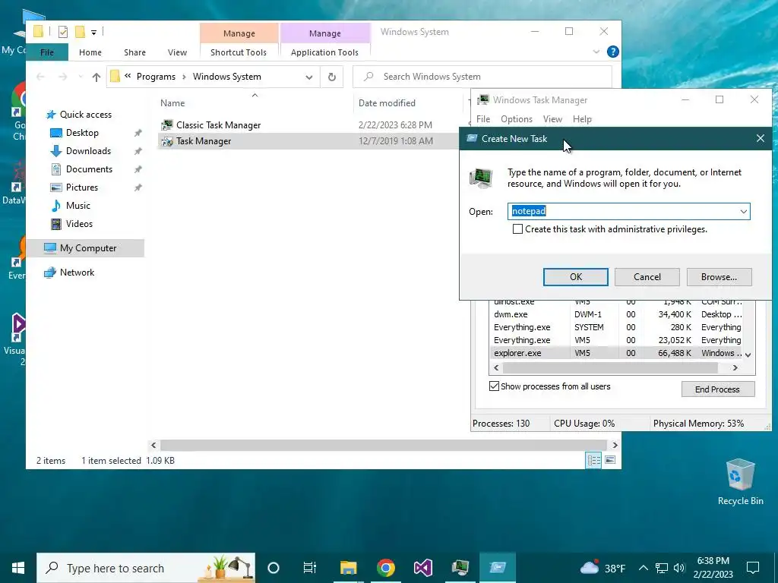
Task: Open Task Manager Options menu
Action: pyautogui.click(x=517, y=119)
